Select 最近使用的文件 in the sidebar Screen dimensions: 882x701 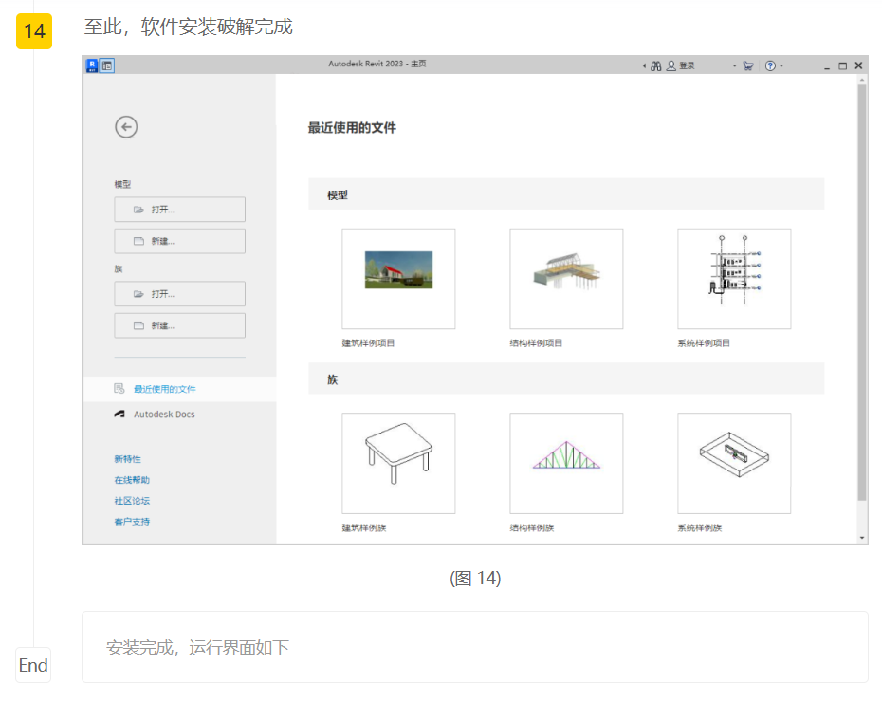tap(164, 389)
